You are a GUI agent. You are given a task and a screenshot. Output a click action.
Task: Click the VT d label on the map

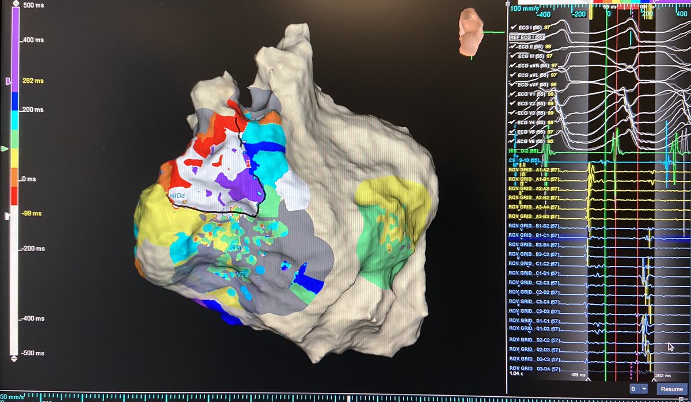242,275
